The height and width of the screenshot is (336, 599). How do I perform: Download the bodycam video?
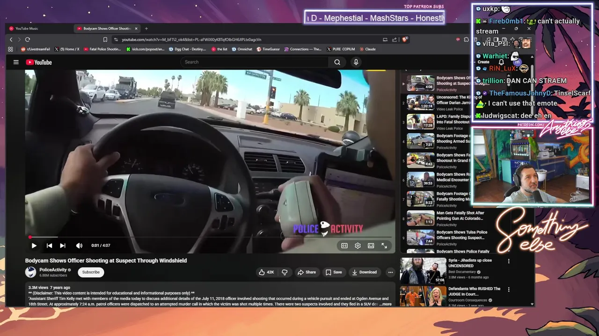(x=365, y=272)
